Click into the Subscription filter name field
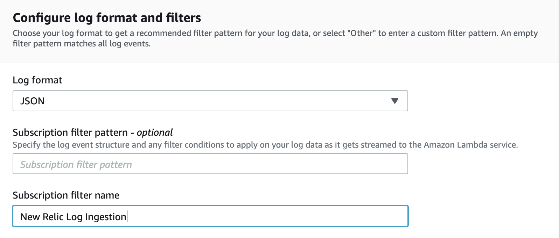 [x=210, y=216]
